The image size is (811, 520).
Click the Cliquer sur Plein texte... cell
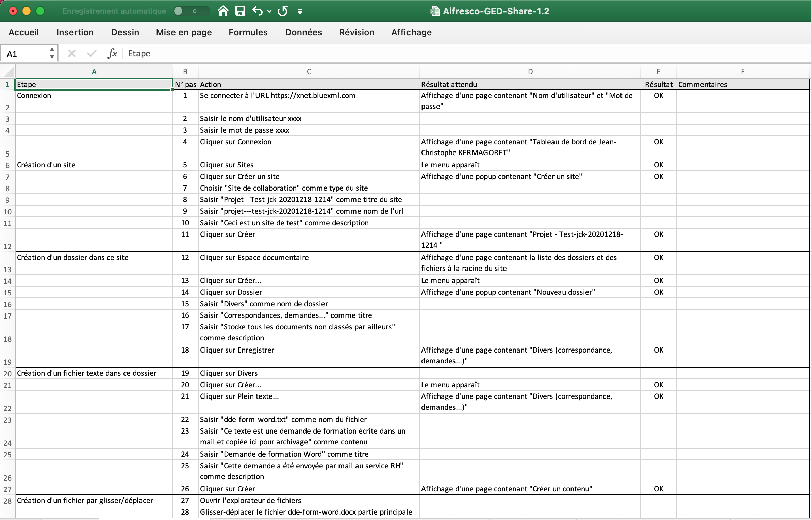[309, 402]
